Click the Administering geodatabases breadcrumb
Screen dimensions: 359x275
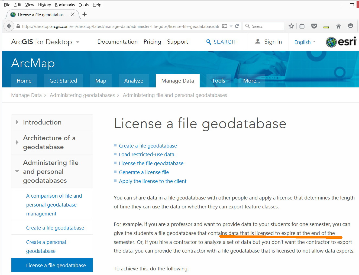click(x=82, y=95)
